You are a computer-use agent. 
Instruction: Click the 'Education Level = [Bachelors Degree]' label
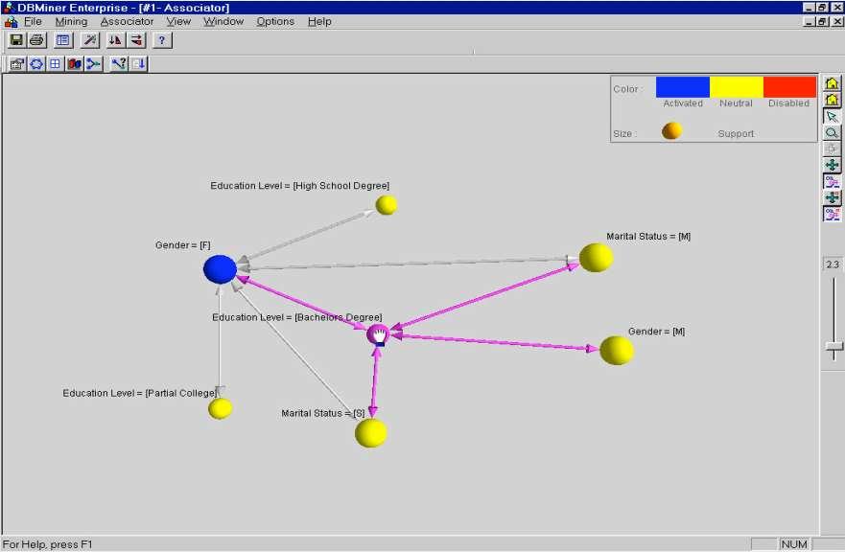click(x=297, y=318)
